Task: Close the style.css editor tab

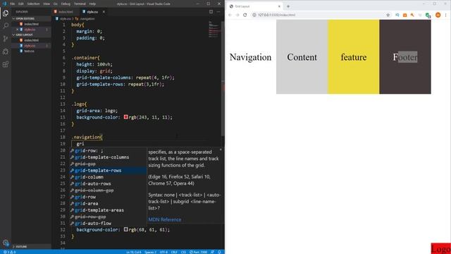Action: point(104,12)
